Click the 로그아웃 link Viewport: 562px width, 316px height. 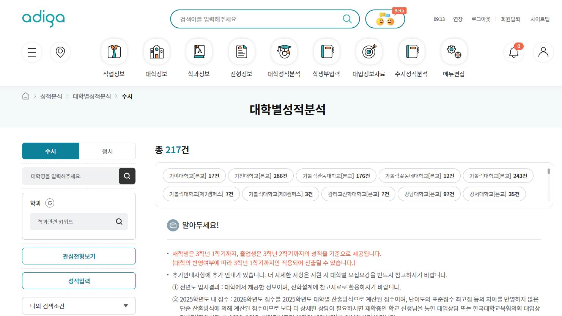(481, 19)
